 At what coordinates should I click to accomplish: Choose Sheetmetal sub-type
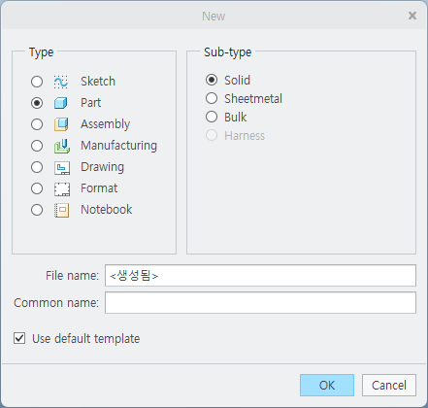click(x=212, y=98)
